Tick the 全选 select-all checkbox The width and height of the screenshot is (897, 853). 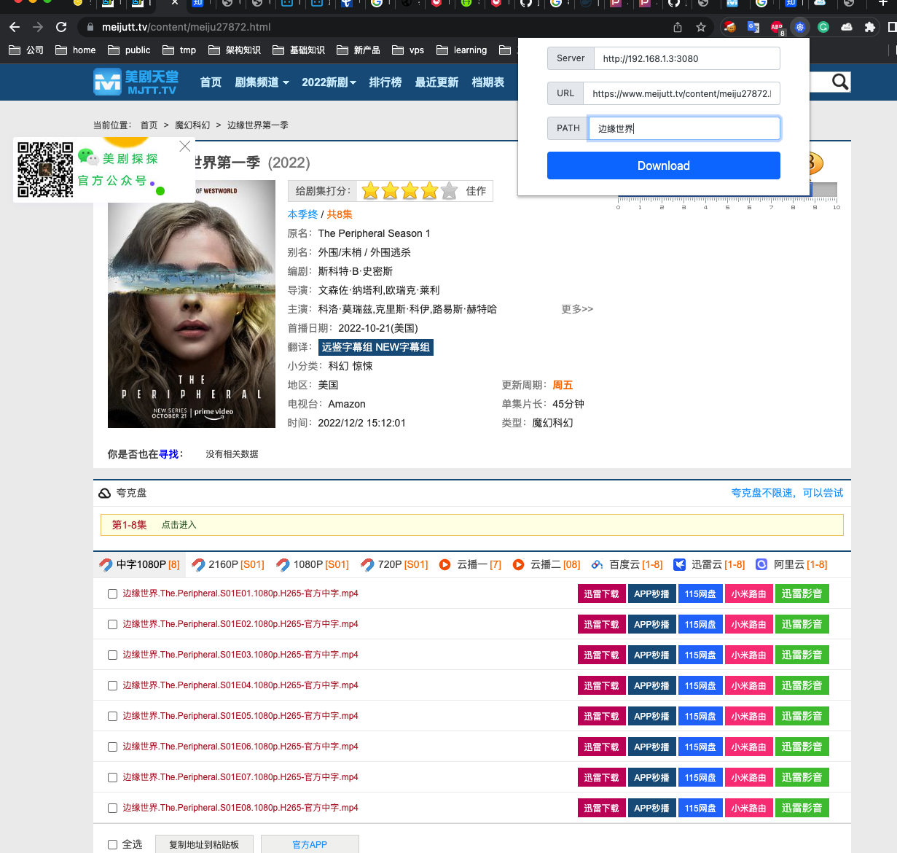tap(112, 845)
